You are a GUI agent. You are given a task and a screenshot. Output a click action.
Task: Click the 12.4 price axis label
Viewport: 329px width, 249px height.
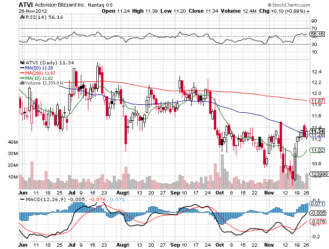point(316,72)
